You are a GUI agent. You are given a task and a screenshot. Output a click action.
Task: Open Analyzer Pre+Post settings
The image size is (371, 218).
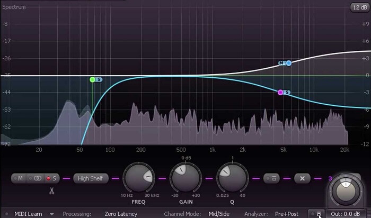287,214
